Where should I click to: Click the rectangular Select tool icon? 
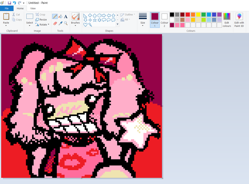tap(30, 17)
